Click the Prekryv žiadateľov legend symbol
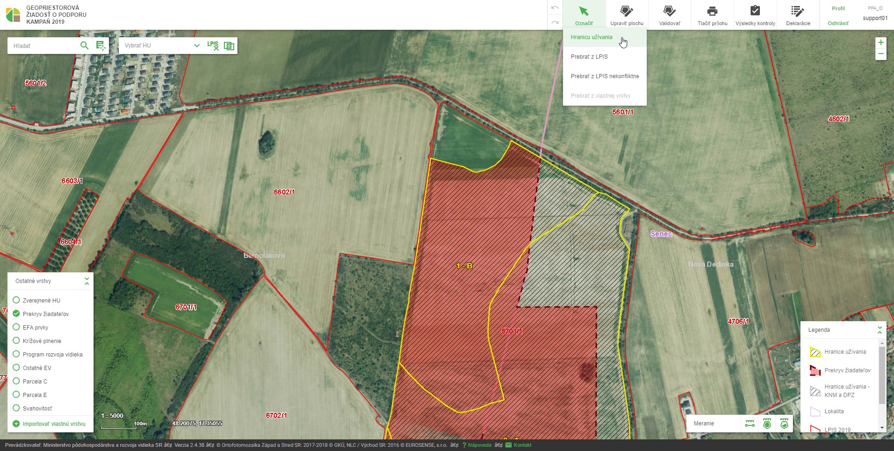The height and width of the screenshot is (451, 894). pos(815,370)
